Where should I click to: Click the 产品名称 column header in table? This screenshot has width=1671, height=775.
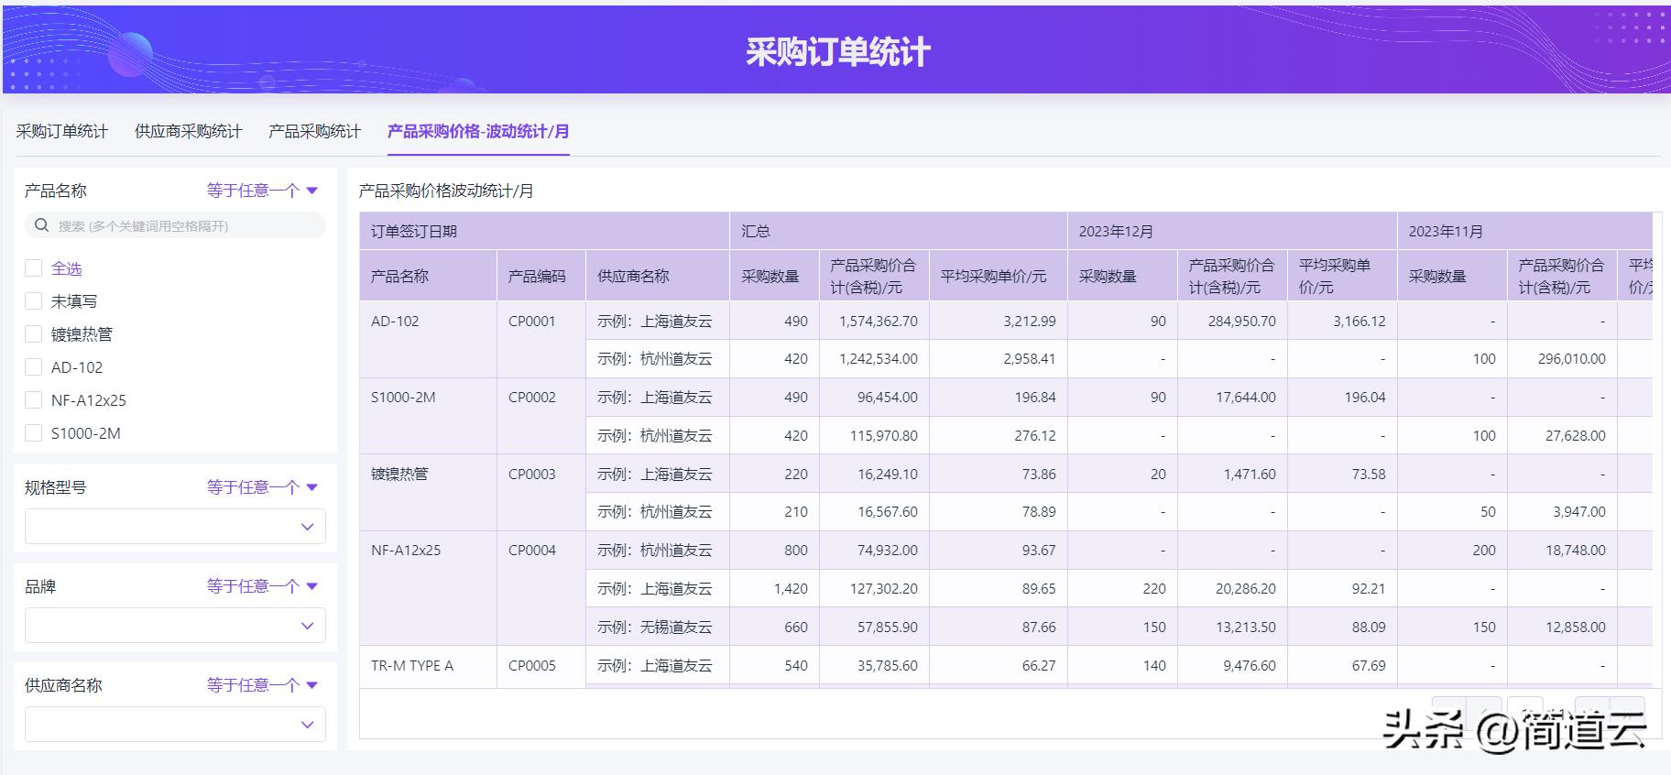[x=428, y=276]
